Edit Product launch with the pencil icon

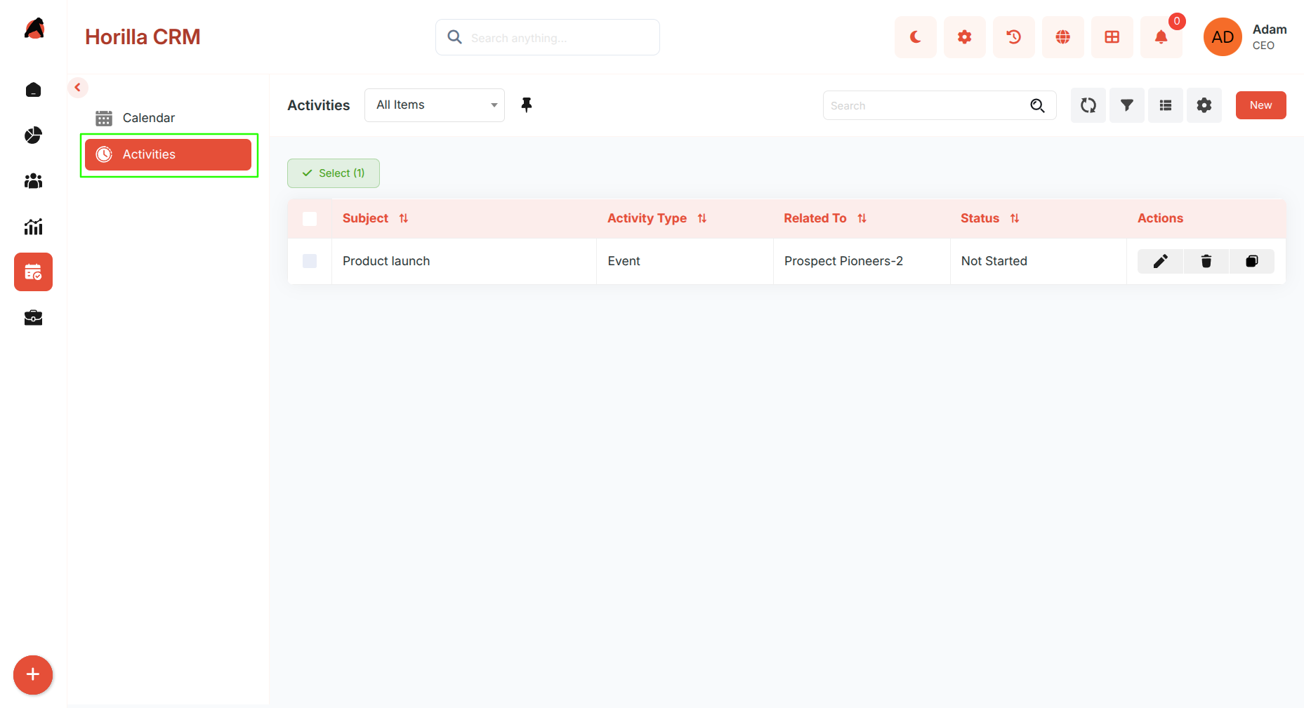click(x=1161, y=261)
